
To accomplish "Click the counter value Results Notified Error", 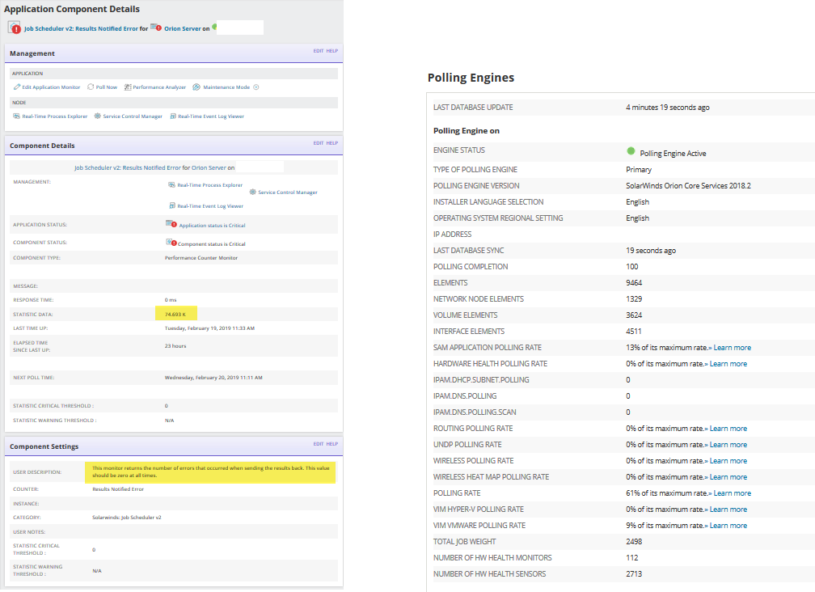I will coord(118,489).
